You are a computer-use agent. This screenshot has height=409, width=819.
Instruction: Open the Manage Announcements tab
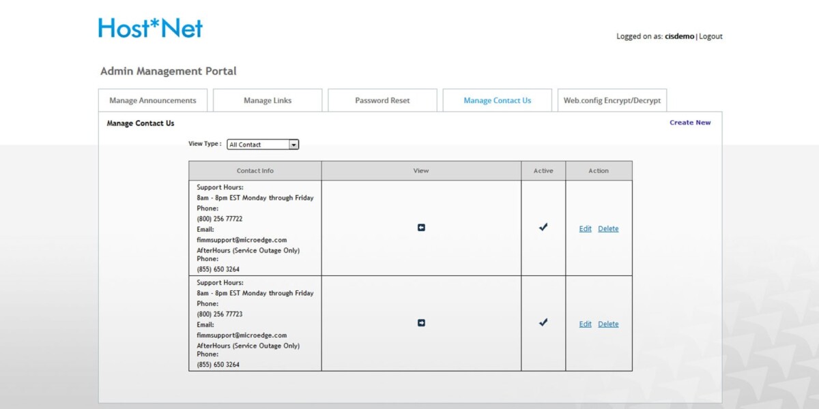point(153,100)
